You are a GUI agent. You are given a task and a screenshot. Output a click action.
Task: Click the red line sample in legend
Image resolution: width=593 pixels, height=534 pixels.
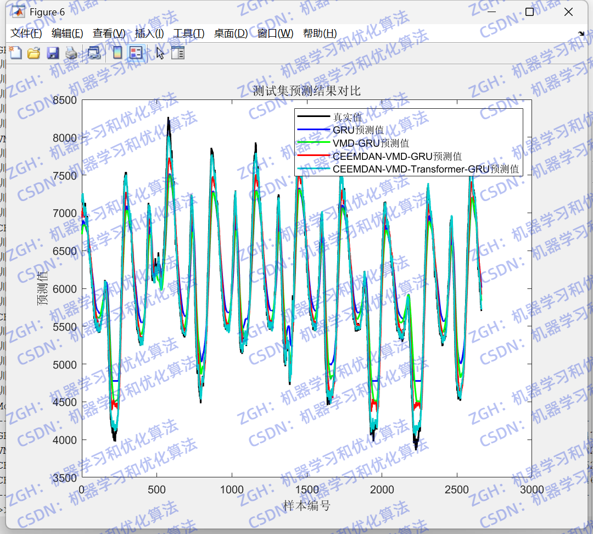click(x=314, y=155)
